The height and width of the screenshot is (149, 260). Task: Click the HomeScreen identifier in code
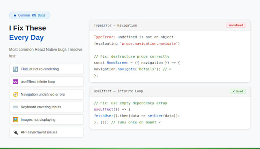117,62
